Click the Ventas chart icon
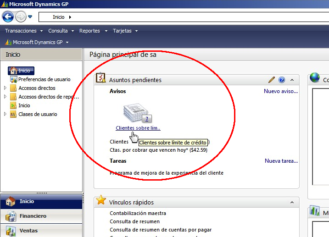Image resolution: width=329 pixels, height=237 pixels. point(11,231)
